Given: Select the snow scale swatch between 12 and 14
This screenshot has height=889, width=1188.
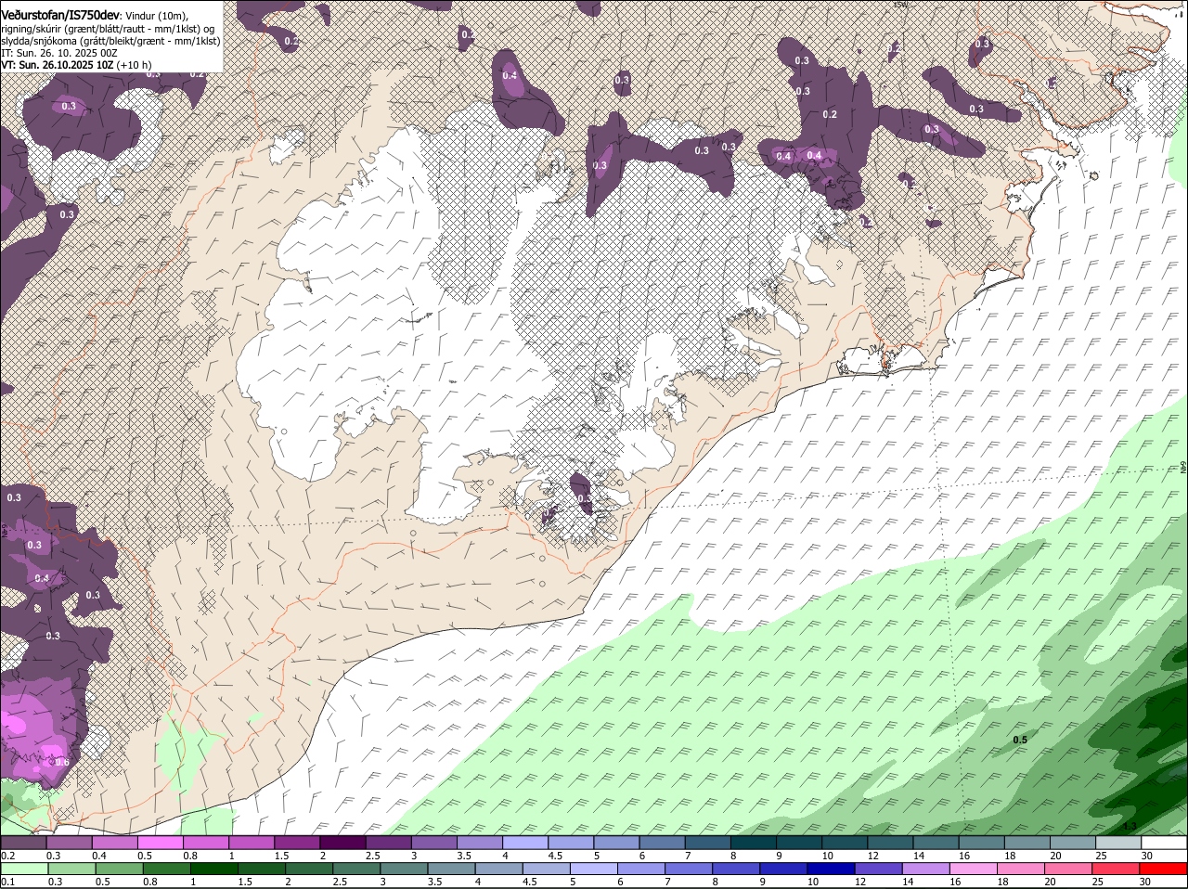Looking at the screenshot, I should pyautogui.click(x=891, y=842).
